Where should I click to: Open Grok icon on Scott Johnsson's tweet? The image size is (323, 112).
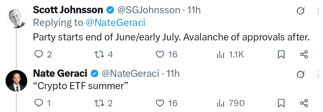300,11
